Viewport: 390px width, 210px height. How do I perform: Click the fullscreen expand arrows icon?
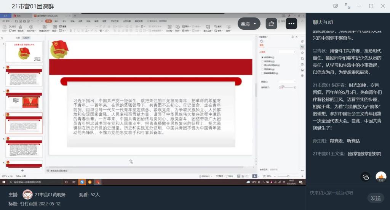(347, 6)
